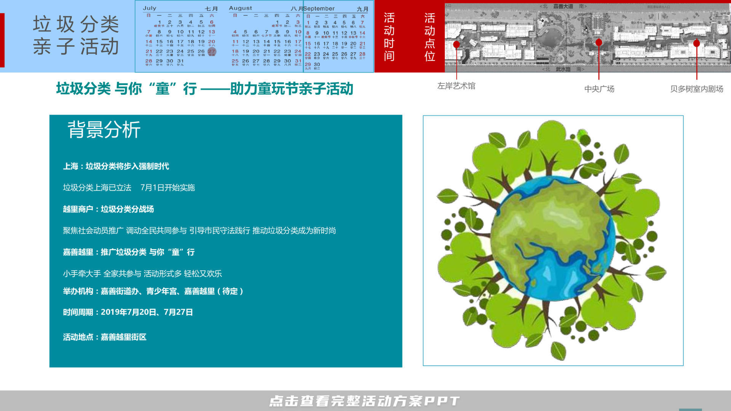Click the red map pin for 左岸艺术馆
This screenshot has height=411, width=731.
456,45
